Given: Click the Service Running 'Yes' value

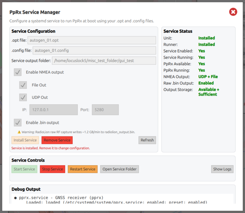Looking at the screenshot, I should pos(202,57).
